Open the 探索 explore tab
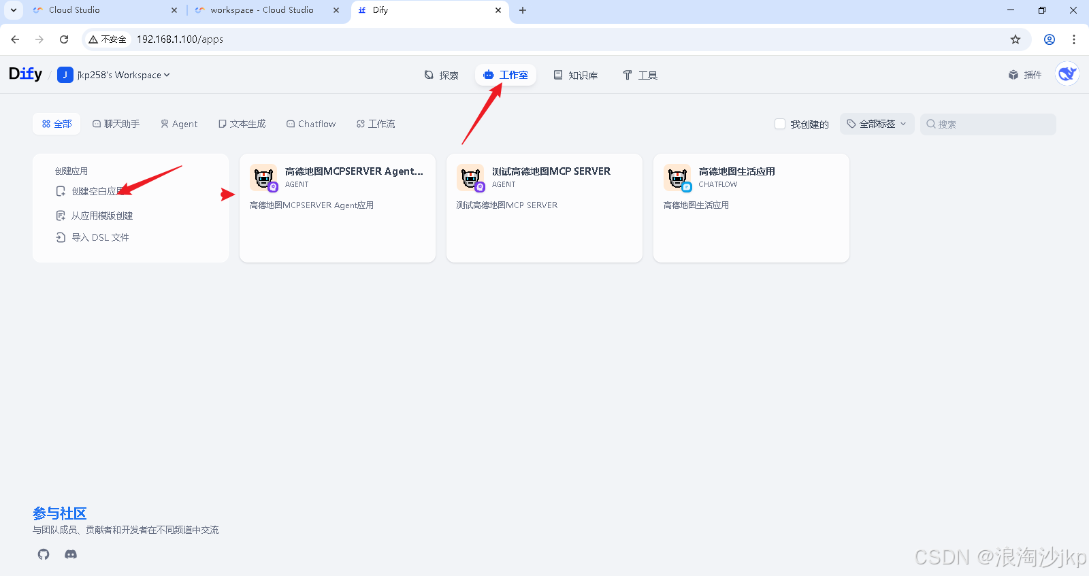This screenshot has height=576, width=1089. pyautogui.click(x=441, y=75)
